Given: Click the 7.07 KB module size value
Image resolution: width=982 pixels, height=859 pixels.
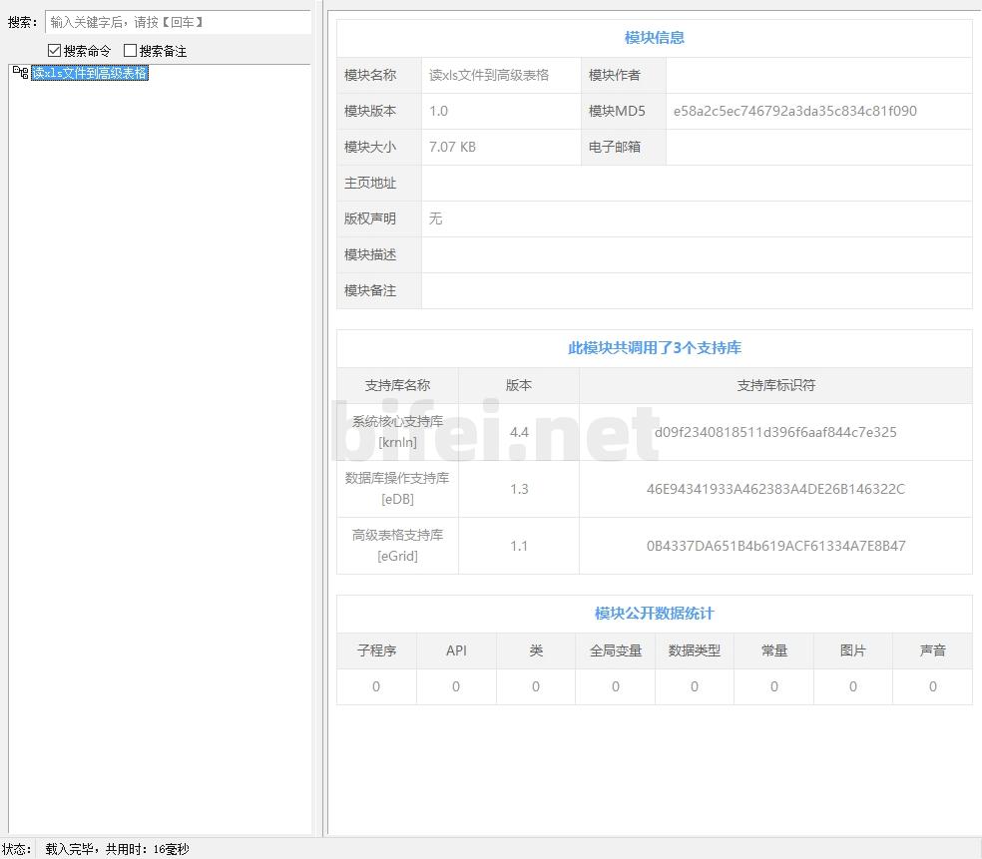Looking at the screenshot, I should [x=452, y=147].
